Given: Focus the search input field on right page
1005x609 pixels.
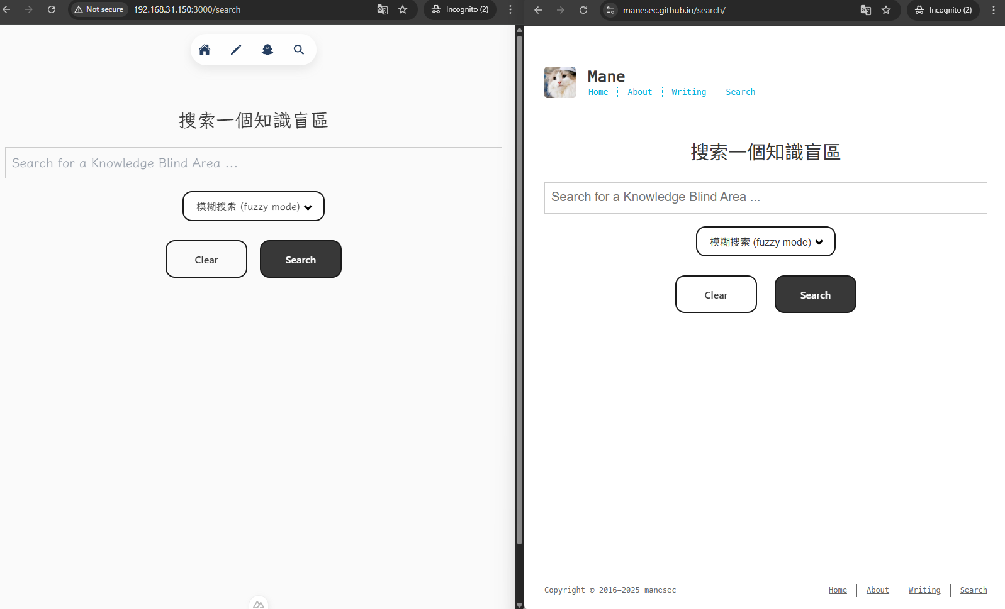Looking at the screenshot, I should coord(765,197).
